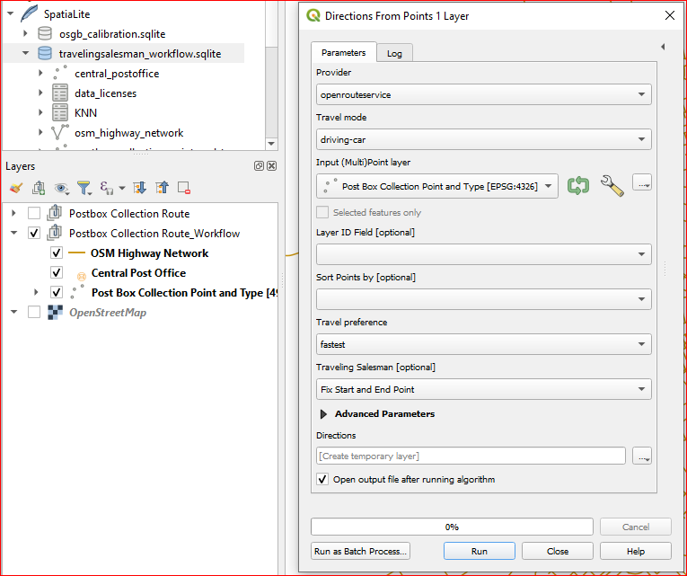The width and height of the screenshot is (687, 576).
Task: Click the Run button
Action: click(x=480, y=551)
